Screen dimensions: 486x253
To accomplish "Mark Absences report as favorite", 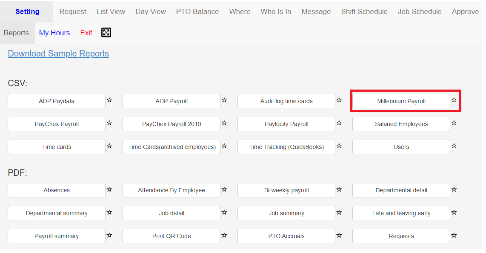I will [x=109, y=189].
